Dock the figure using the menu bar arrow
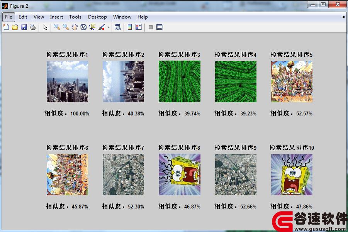Viewport: 348px width, 232px height. 343,17
